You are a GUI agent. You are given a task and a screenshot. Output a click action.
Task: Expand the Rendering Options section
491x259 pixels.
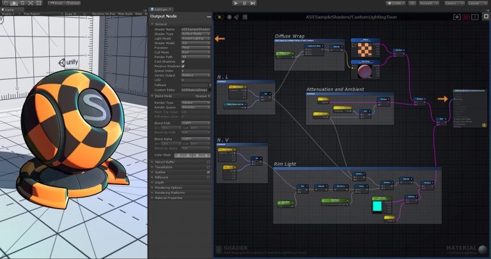169,187
